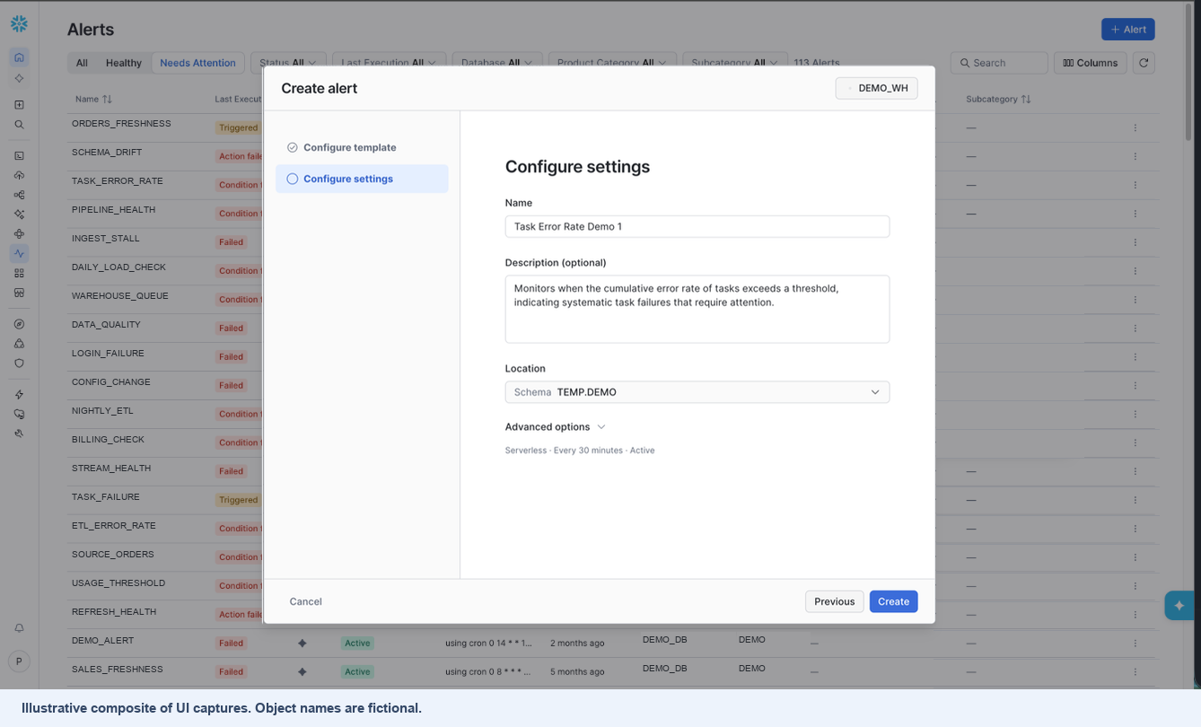Click into the Description text area
Screen dimensions: 1201x727
(x=697, y=309)
